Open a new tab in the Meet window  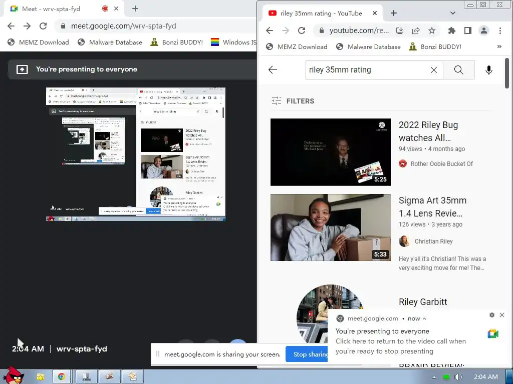click(x=135, y=9)
